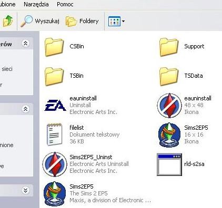Open the Pomoc menu
The height and width of the screenshot is (208, 222).
65,4
